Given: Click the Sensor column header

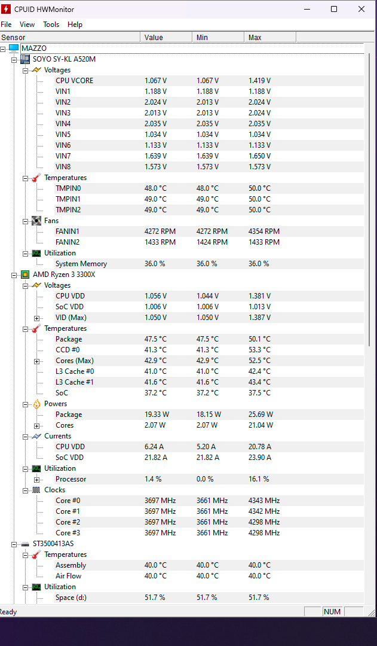Looking at the screenshot, I should (x=70, y=38).
